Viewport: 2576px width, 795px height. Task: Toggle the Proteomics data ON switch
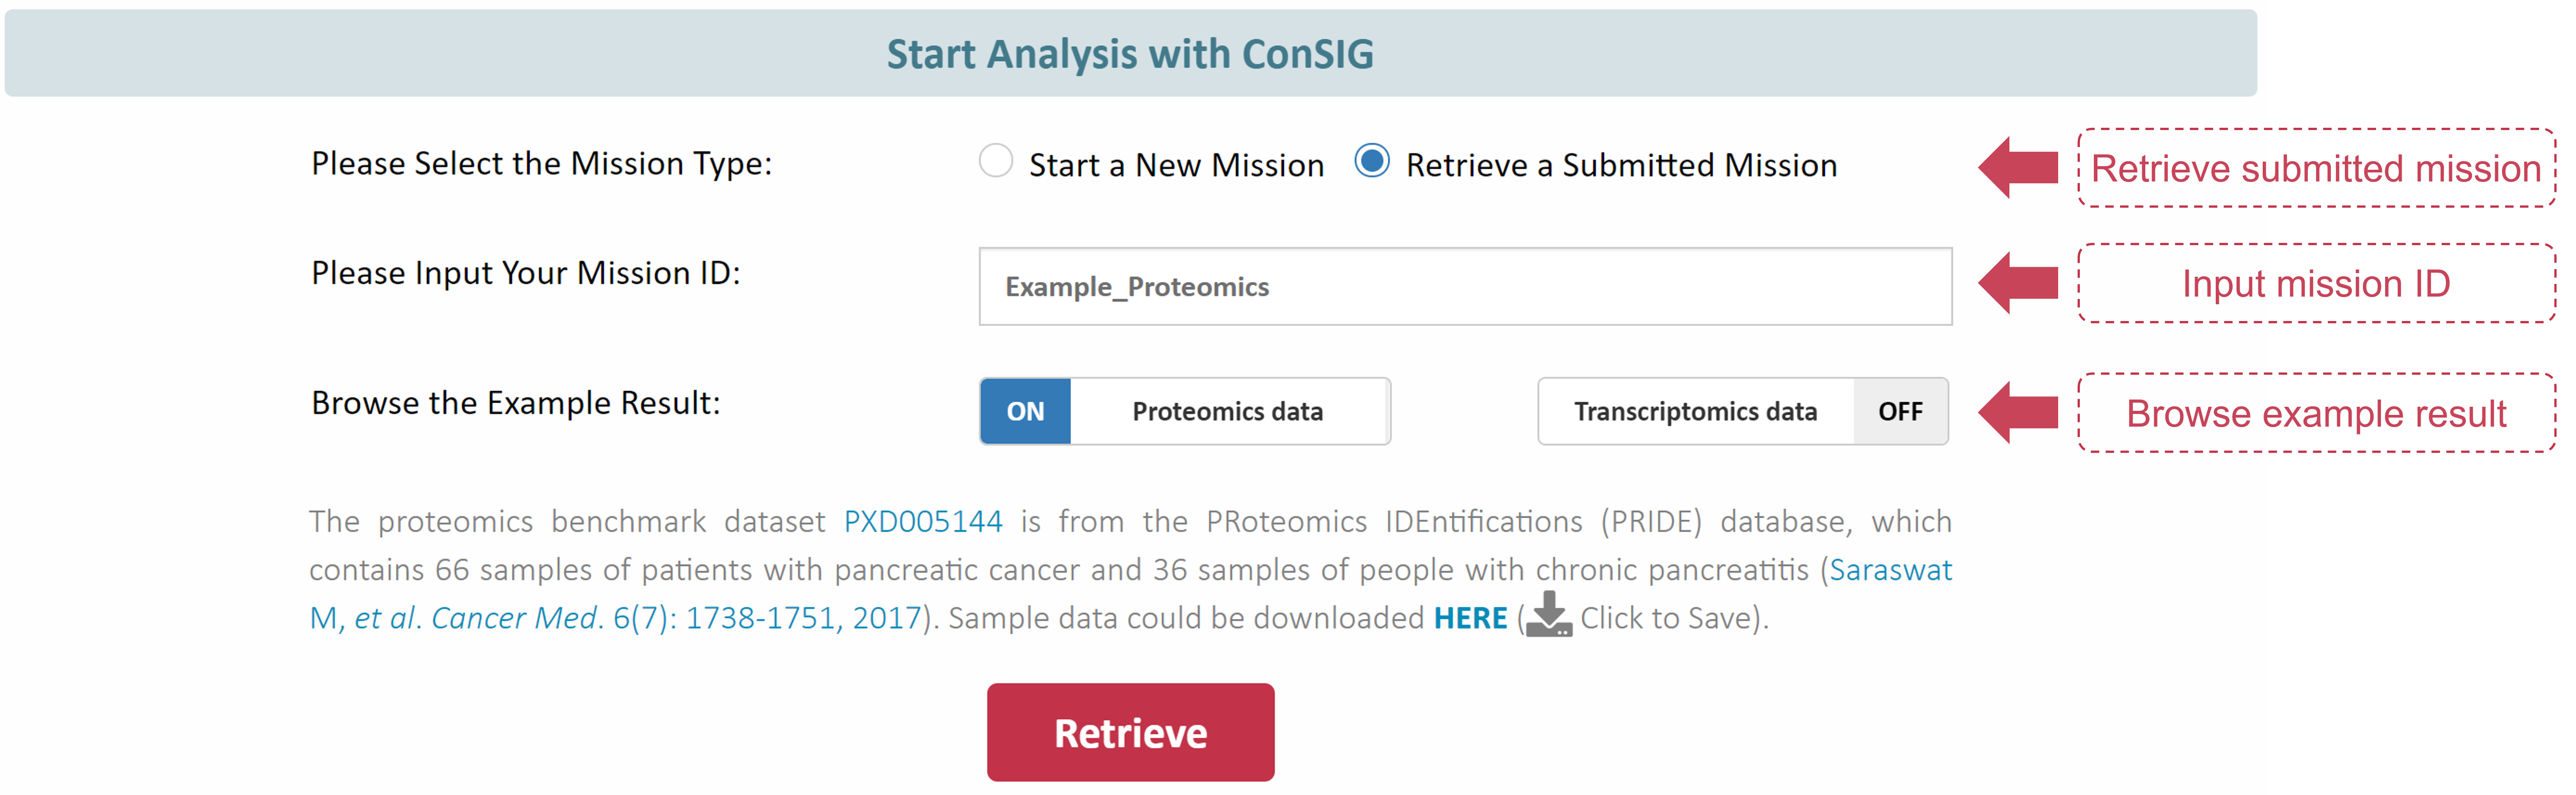(x=1025, y=411)
